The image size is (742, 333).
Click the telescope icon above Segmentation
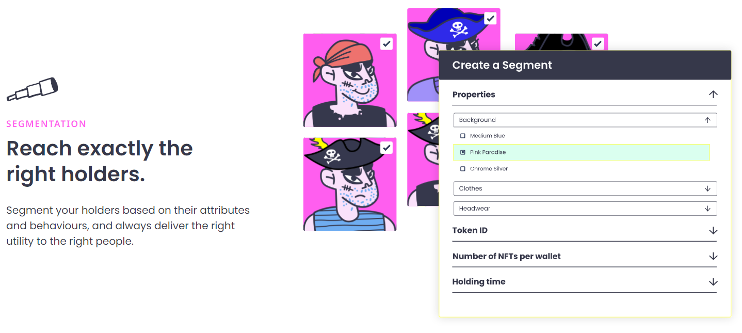point(32,89)
